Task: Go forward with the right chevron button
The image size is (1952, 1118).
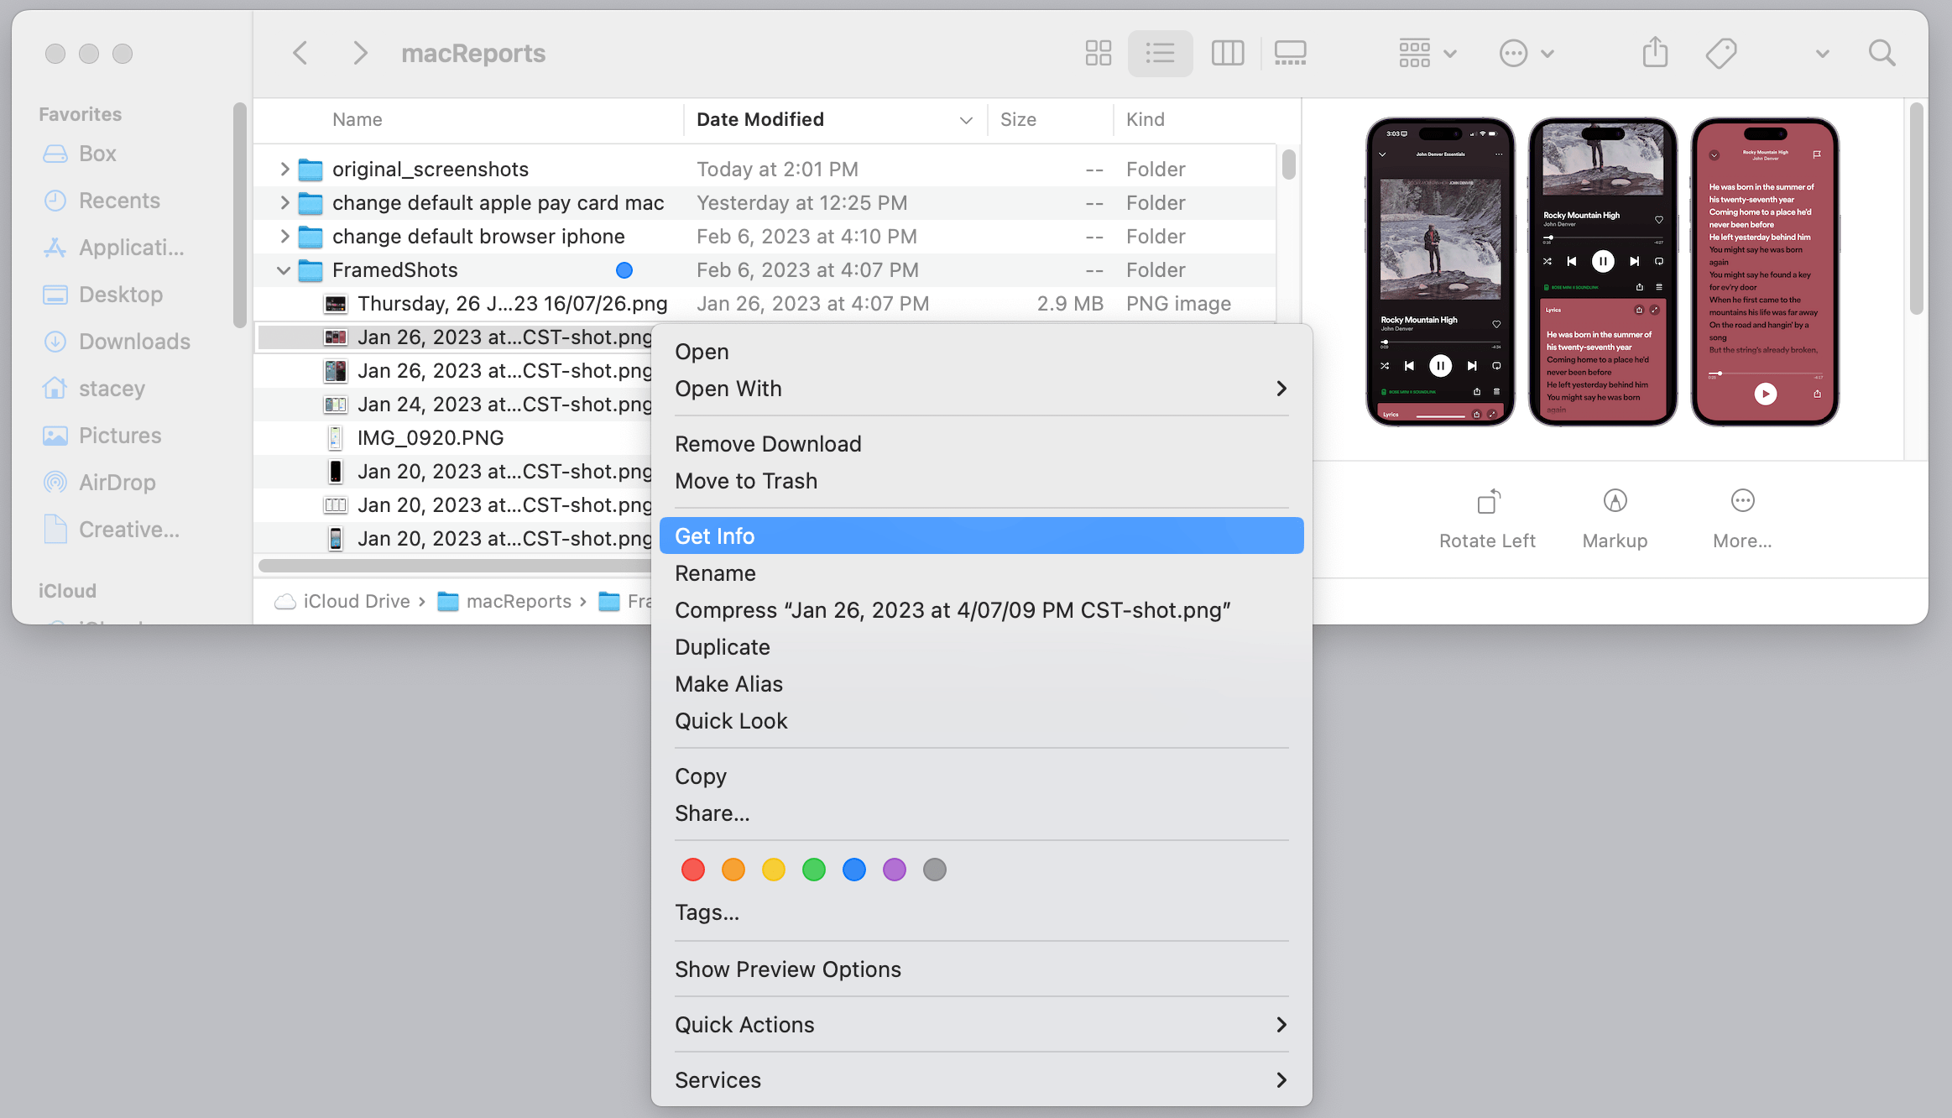Action: tap(360, 54)
